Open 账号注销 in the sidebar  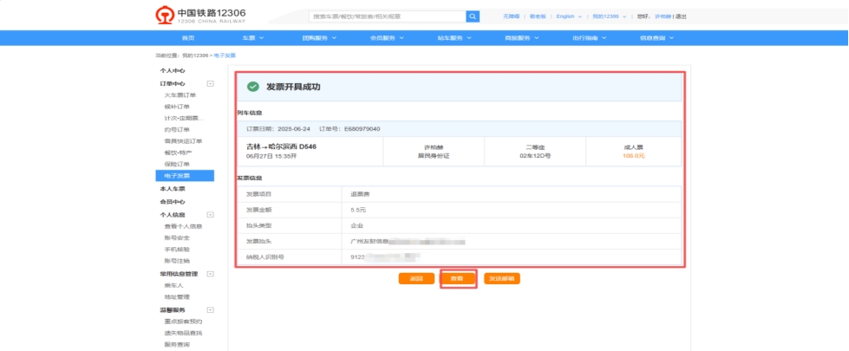(x=177, y=261)
